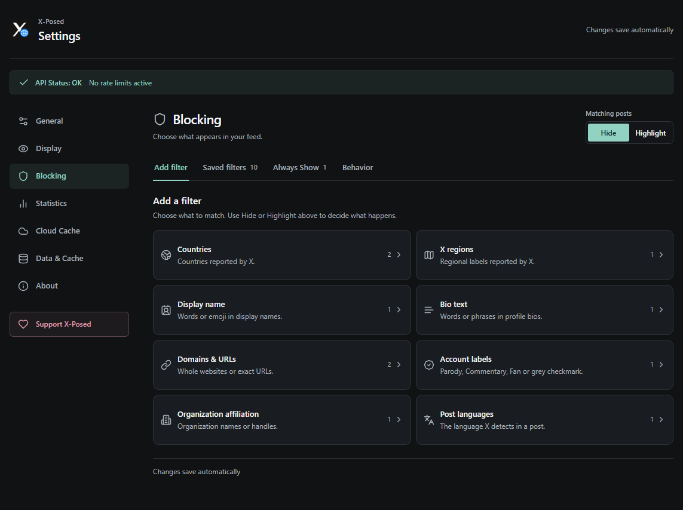
Task: Expand Bio text filter chevron
Action: [x=661, y=309]
